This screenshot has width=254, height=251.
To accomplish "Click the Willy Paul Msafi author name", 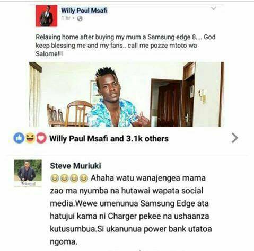I will pyautogui.click(x=84, y=11).
